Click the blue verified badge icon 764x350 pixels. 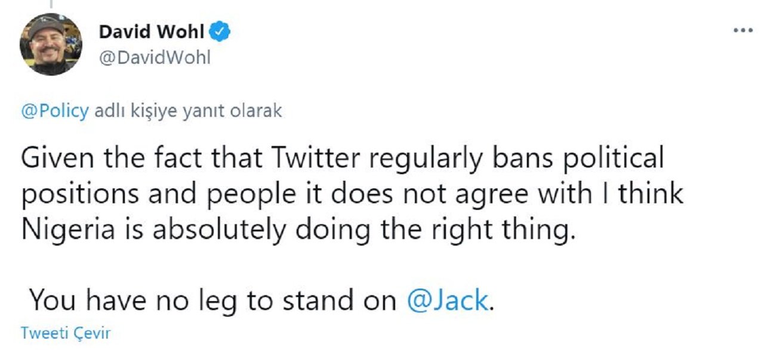[x=222, y=32]
